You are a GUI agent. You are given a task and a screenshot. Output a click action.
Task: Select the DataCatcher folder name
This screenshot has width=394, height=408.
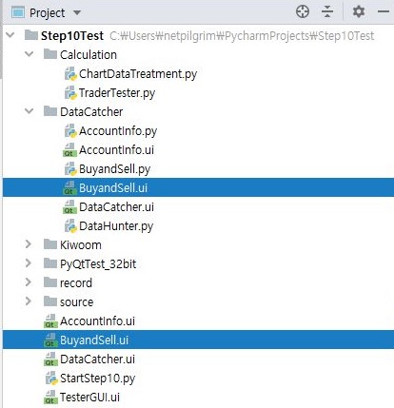coord(91,111)
